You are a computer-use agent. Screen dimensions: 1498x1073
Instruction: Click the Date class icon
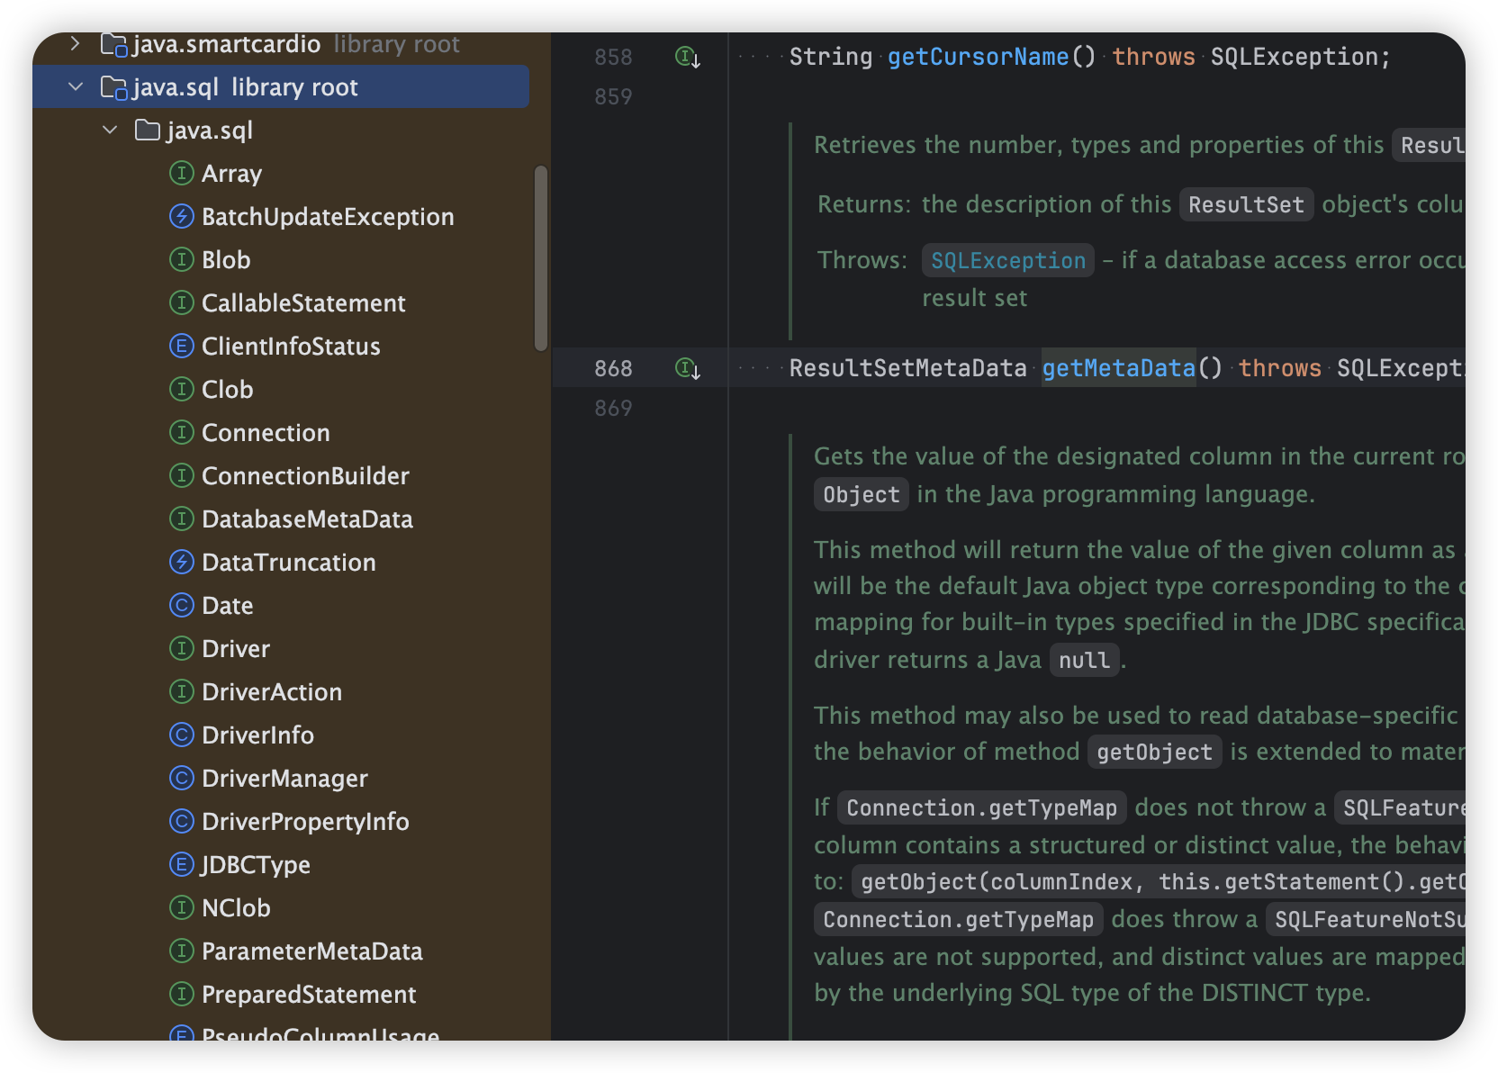coord(182,605)
